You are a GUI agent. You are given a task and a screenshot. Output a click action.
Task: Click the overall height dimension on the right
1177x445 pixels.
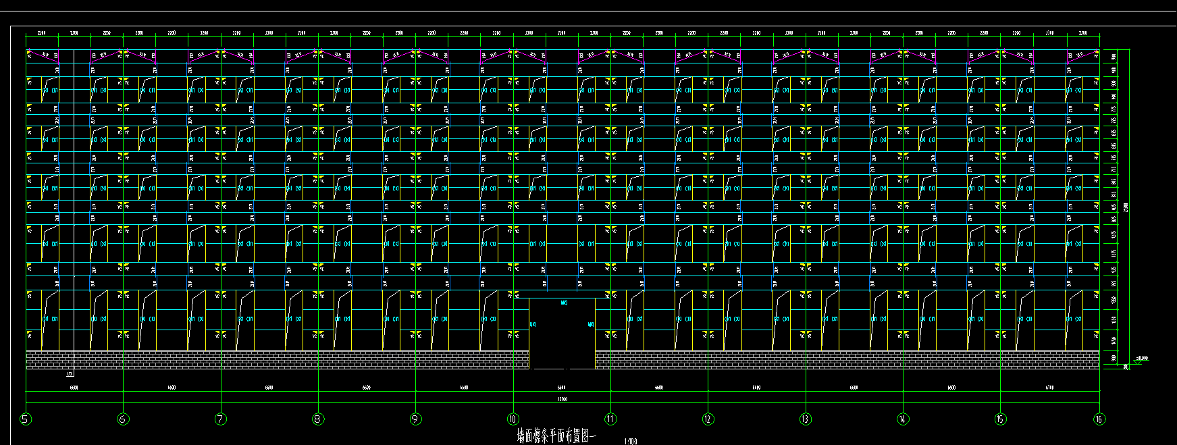click(1126, 207)
